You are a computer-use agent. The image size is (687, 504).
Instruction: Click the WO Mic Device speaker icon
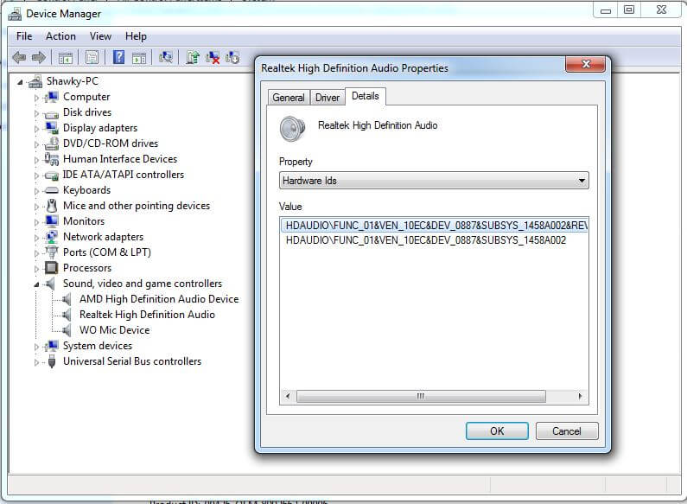(x=67, y=330)
